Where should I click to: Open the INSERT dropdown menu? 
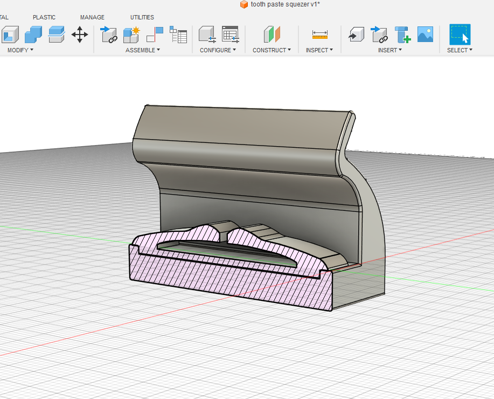point(389,50)
